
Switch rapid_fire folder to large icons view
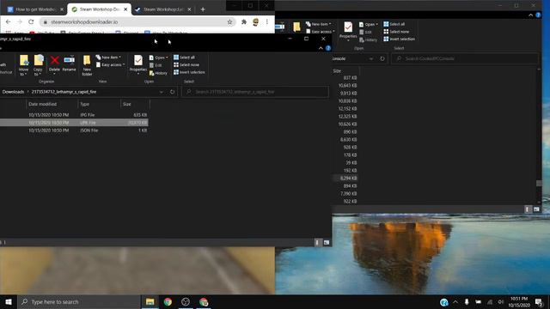[327, 242]
